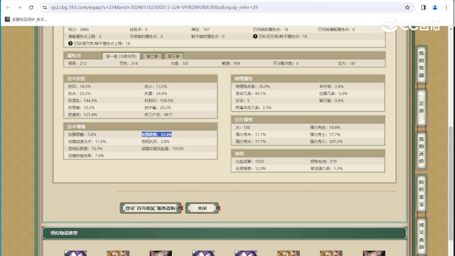The image size is (455, 256).
Task: Click the 登录"百鸟朝凤"服务器购买 button
Action: (151, 208)
